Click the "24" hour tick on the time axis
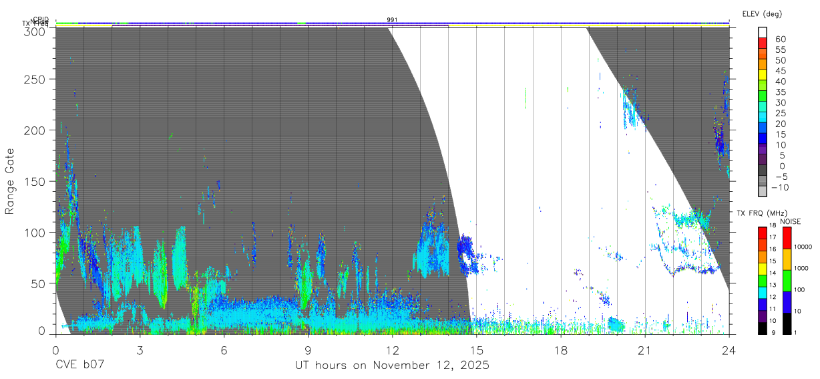 [x=729, y=350]
